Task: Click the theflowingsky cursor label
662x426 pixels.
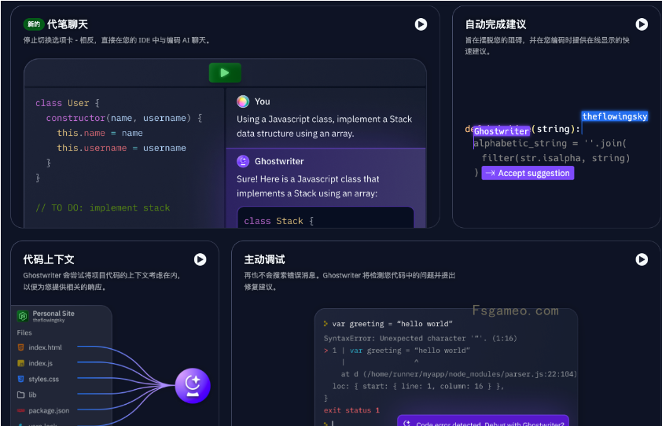Action: [x=615, y=116]
